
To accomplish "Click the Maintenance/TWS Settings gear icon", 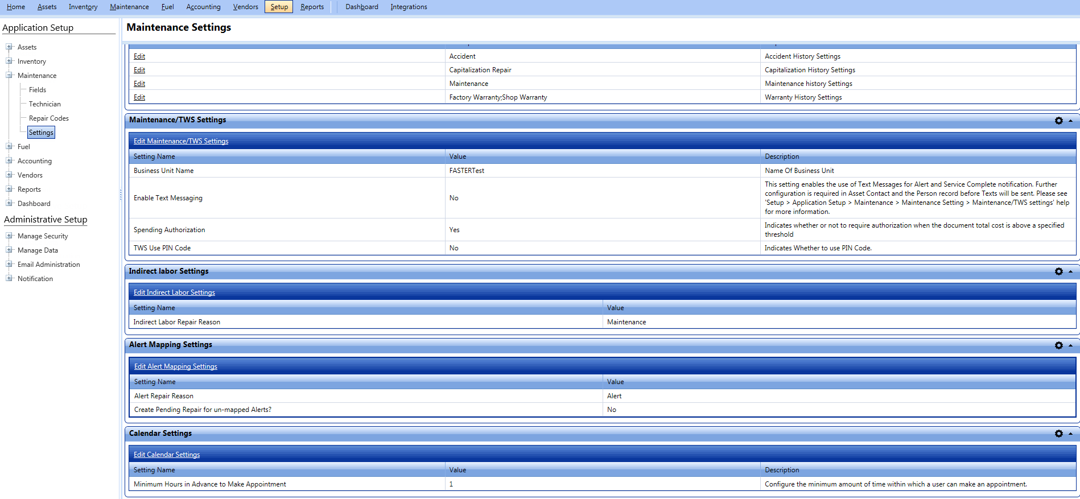I will 1058,121.
